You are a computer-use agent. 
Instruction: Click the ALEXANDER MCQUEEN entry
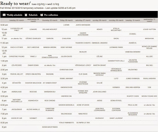pos(133,114)
